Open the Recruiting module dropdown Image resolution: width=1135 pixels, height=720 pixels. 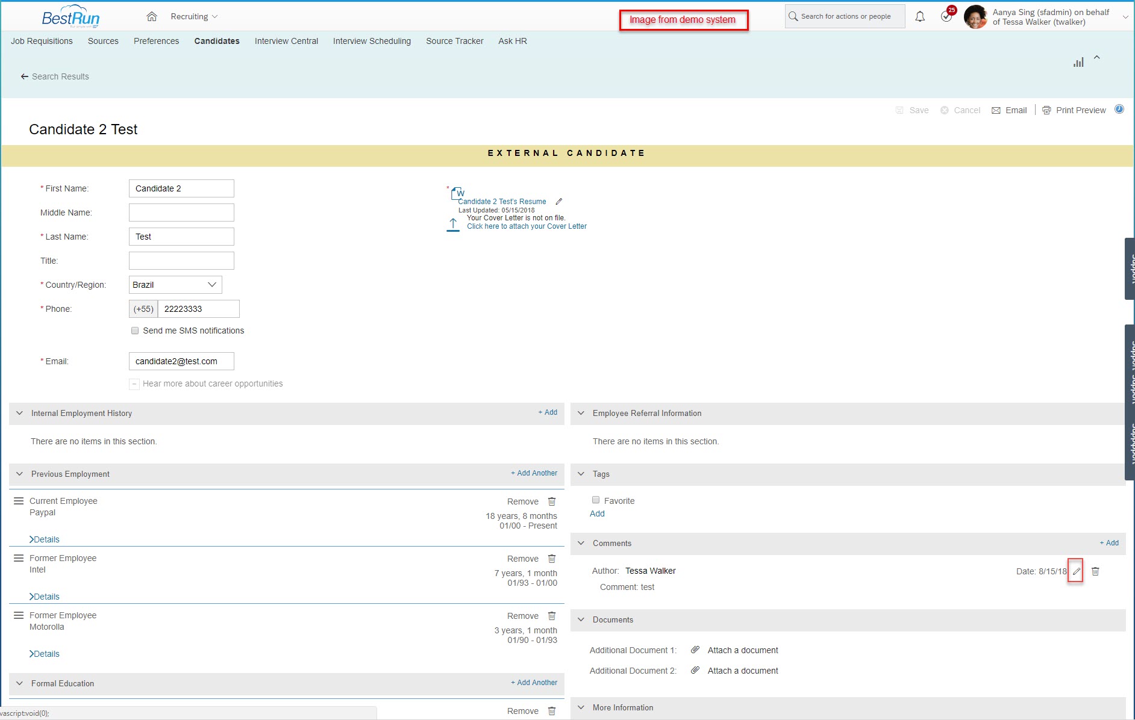194,16
